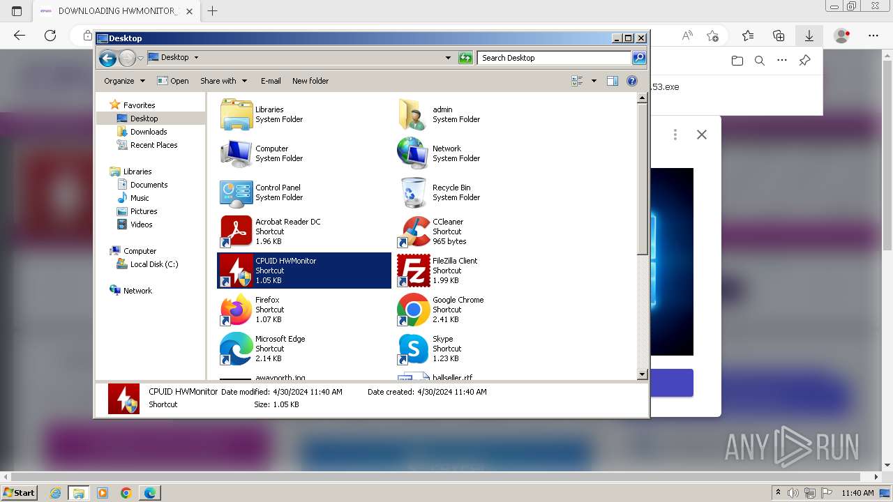Open downloads folder icon in Edge panel

737,61
